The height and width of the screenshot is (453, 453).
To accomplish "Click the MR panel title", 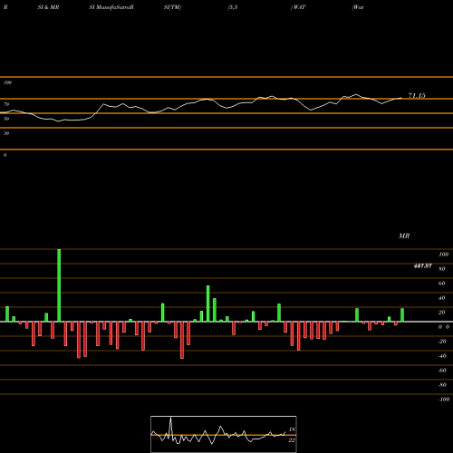I will point(404,236).
